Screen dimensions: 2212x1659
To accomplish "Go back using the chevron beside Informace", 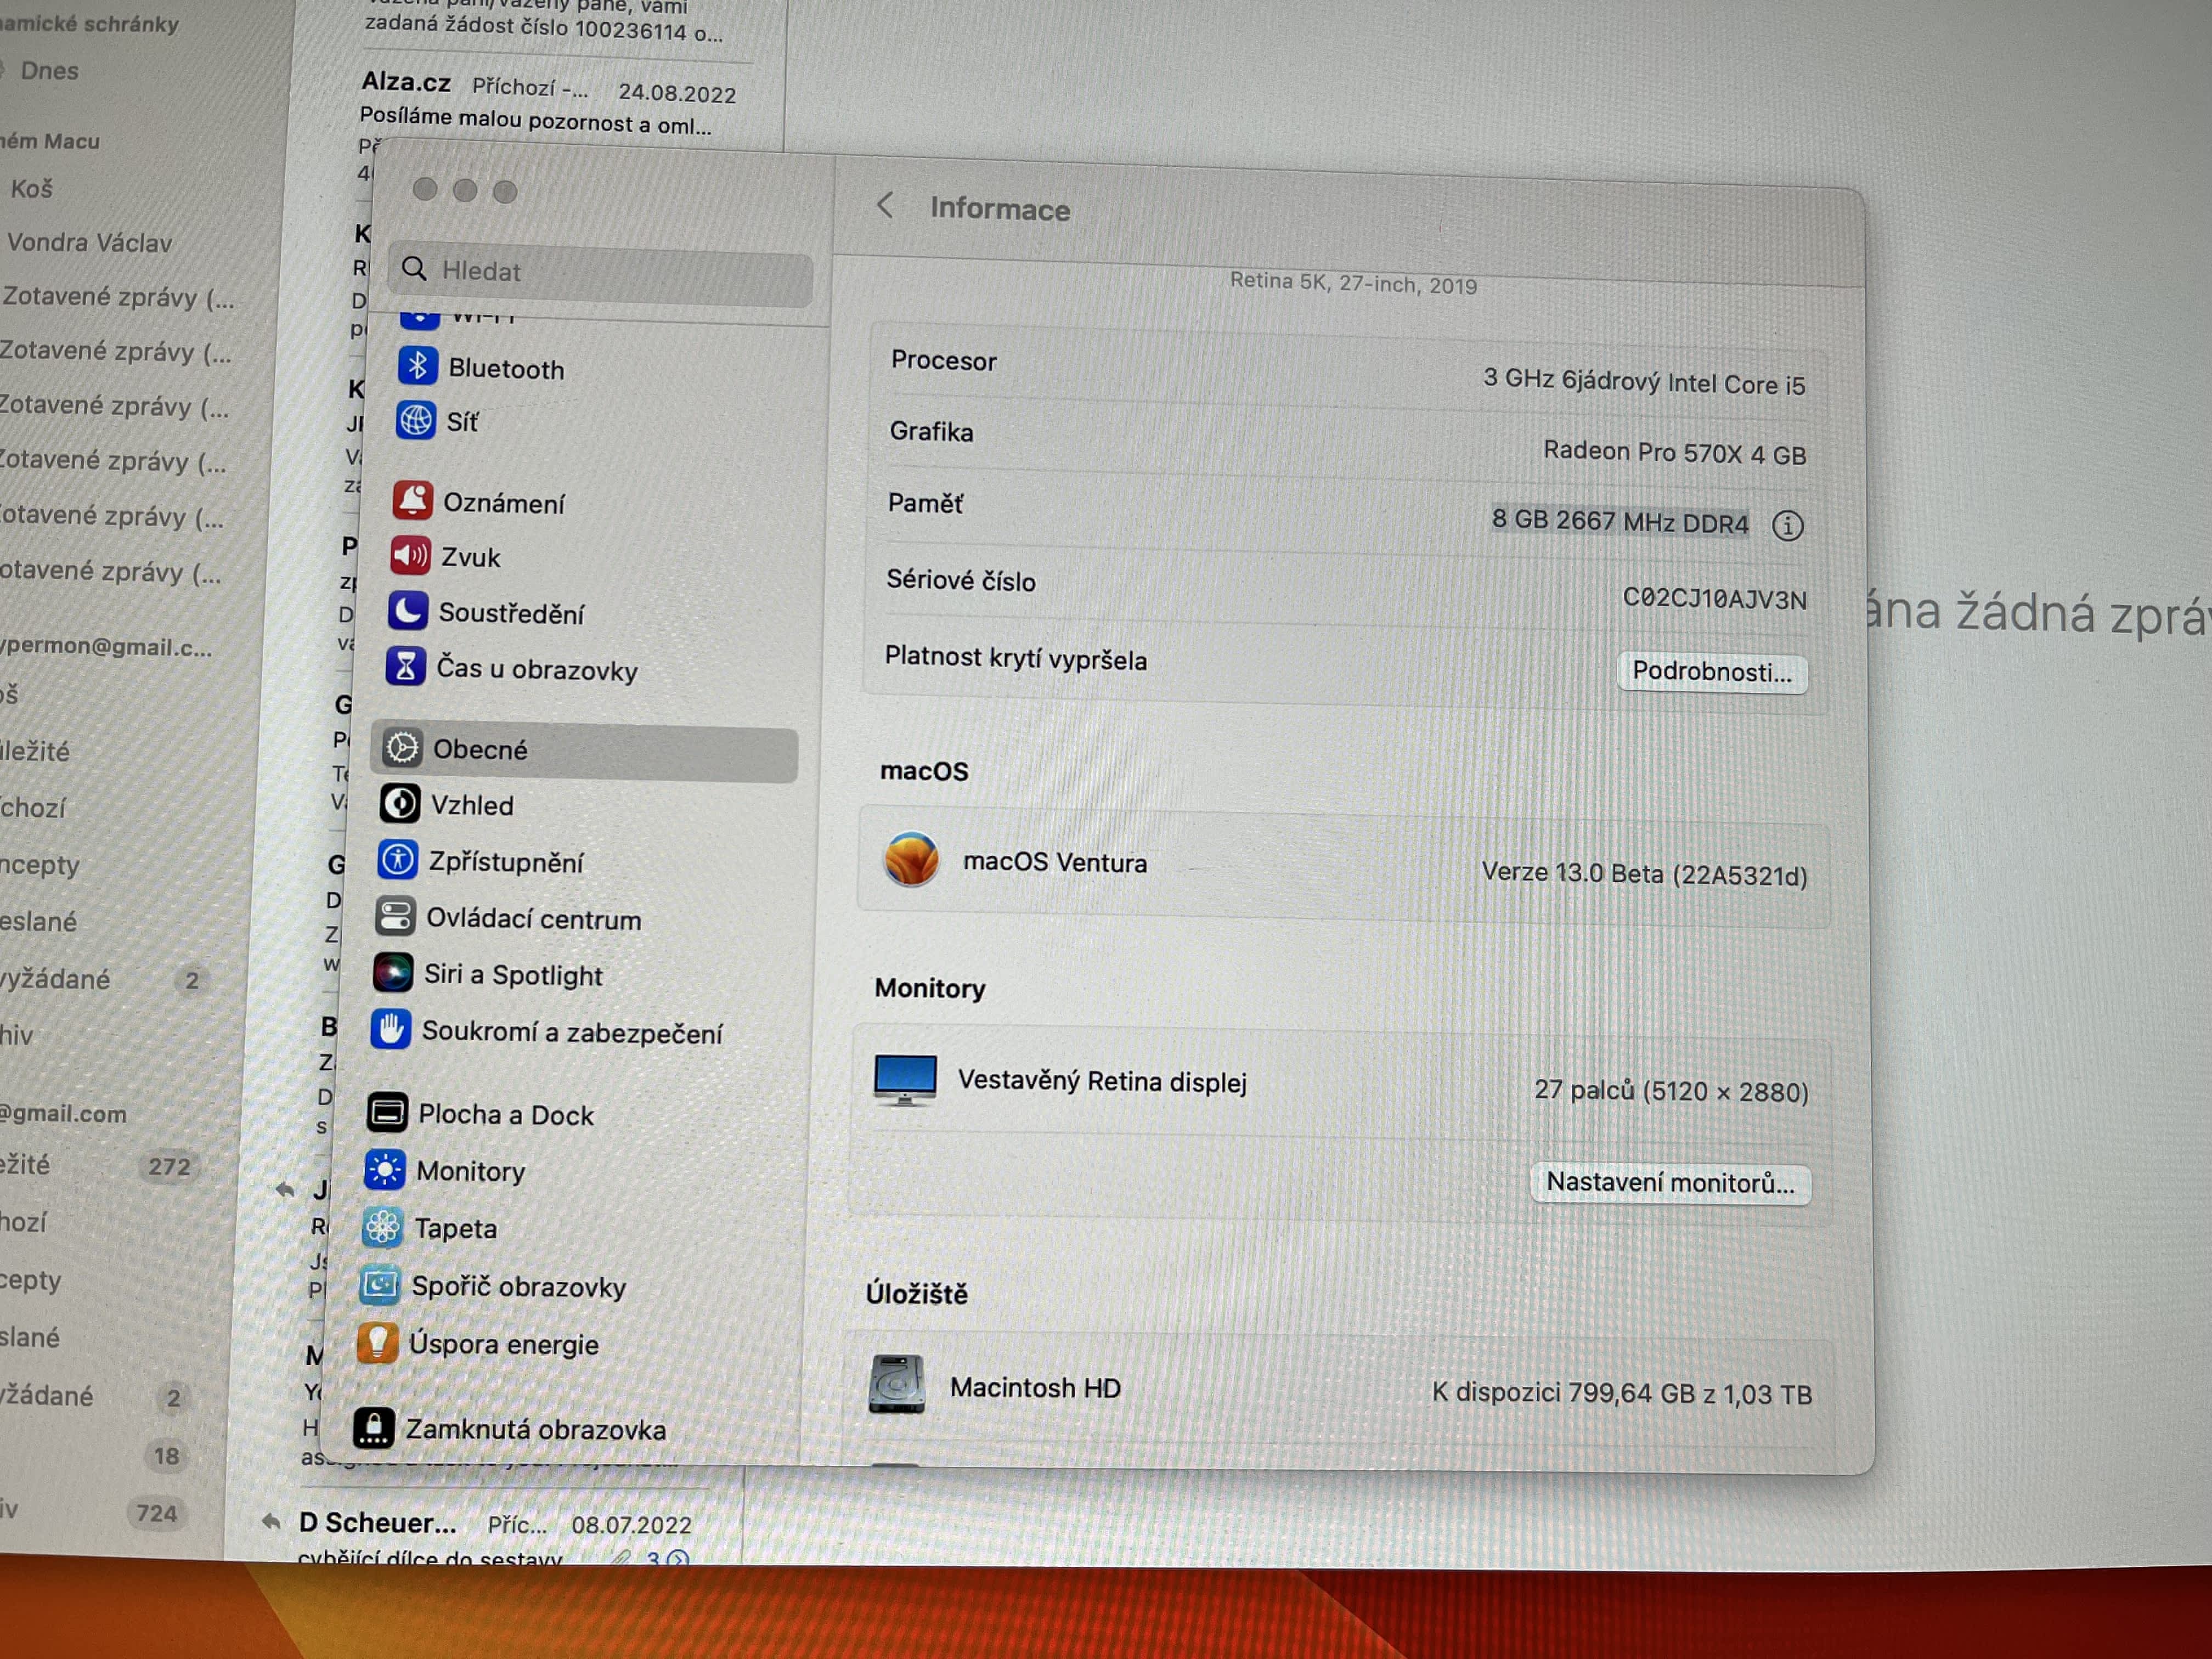I will [884, 206].
